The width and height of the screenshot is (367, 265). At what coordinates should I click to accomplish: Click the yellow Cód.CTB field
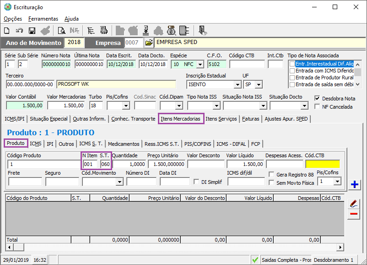[x=322, y=164]
